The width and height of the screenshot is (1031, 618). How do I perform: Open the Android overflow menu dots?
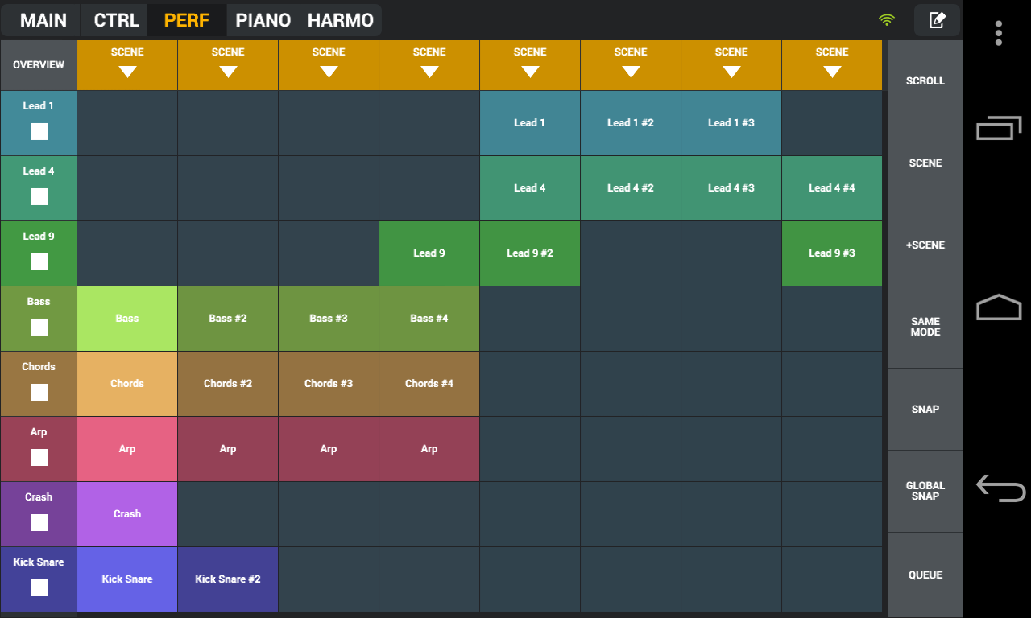coord(999,33)
